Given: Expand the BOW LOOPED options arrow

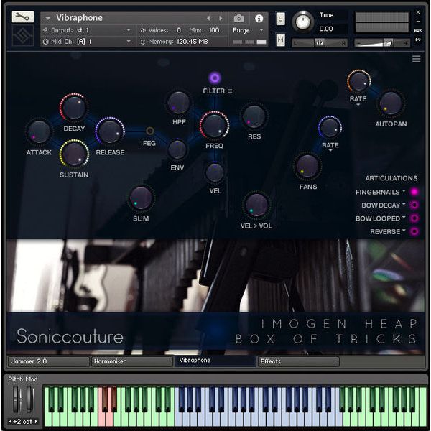Looking at the screenshot, I should pos(404,217).
